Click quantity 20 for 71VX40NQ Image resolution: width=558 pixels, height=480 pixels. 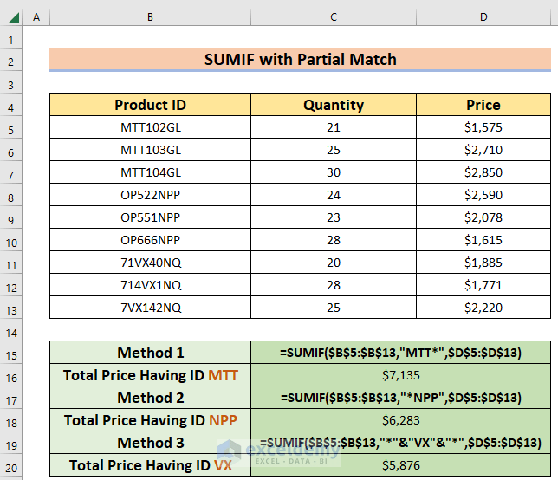(334, 263)
